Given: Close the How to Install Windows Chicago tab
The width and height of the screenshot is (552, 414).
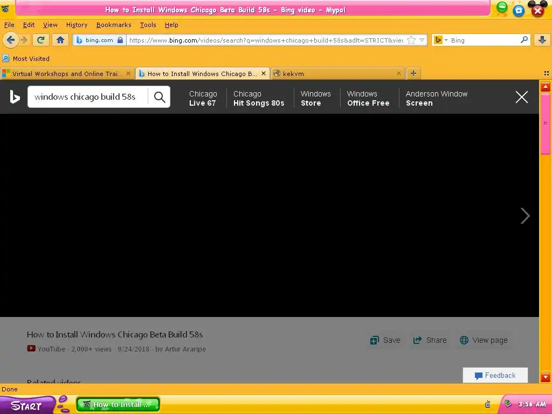Looking at the screenshot, I should [263, 73].
